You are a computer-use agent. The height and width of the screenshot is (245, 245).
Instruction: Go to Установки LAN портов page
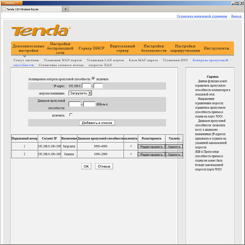pos(105,60)
